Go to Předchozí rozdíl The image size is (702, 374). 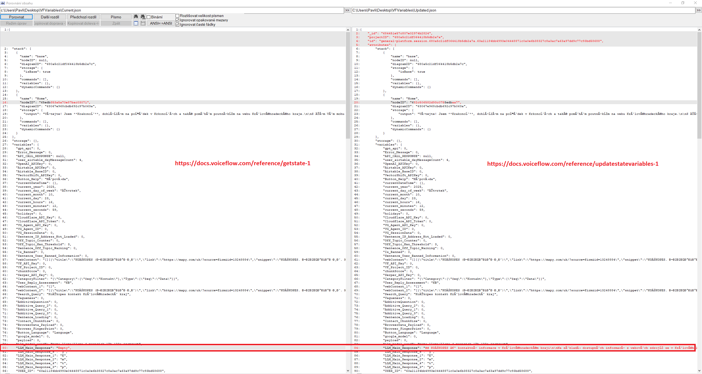[83, 17]
